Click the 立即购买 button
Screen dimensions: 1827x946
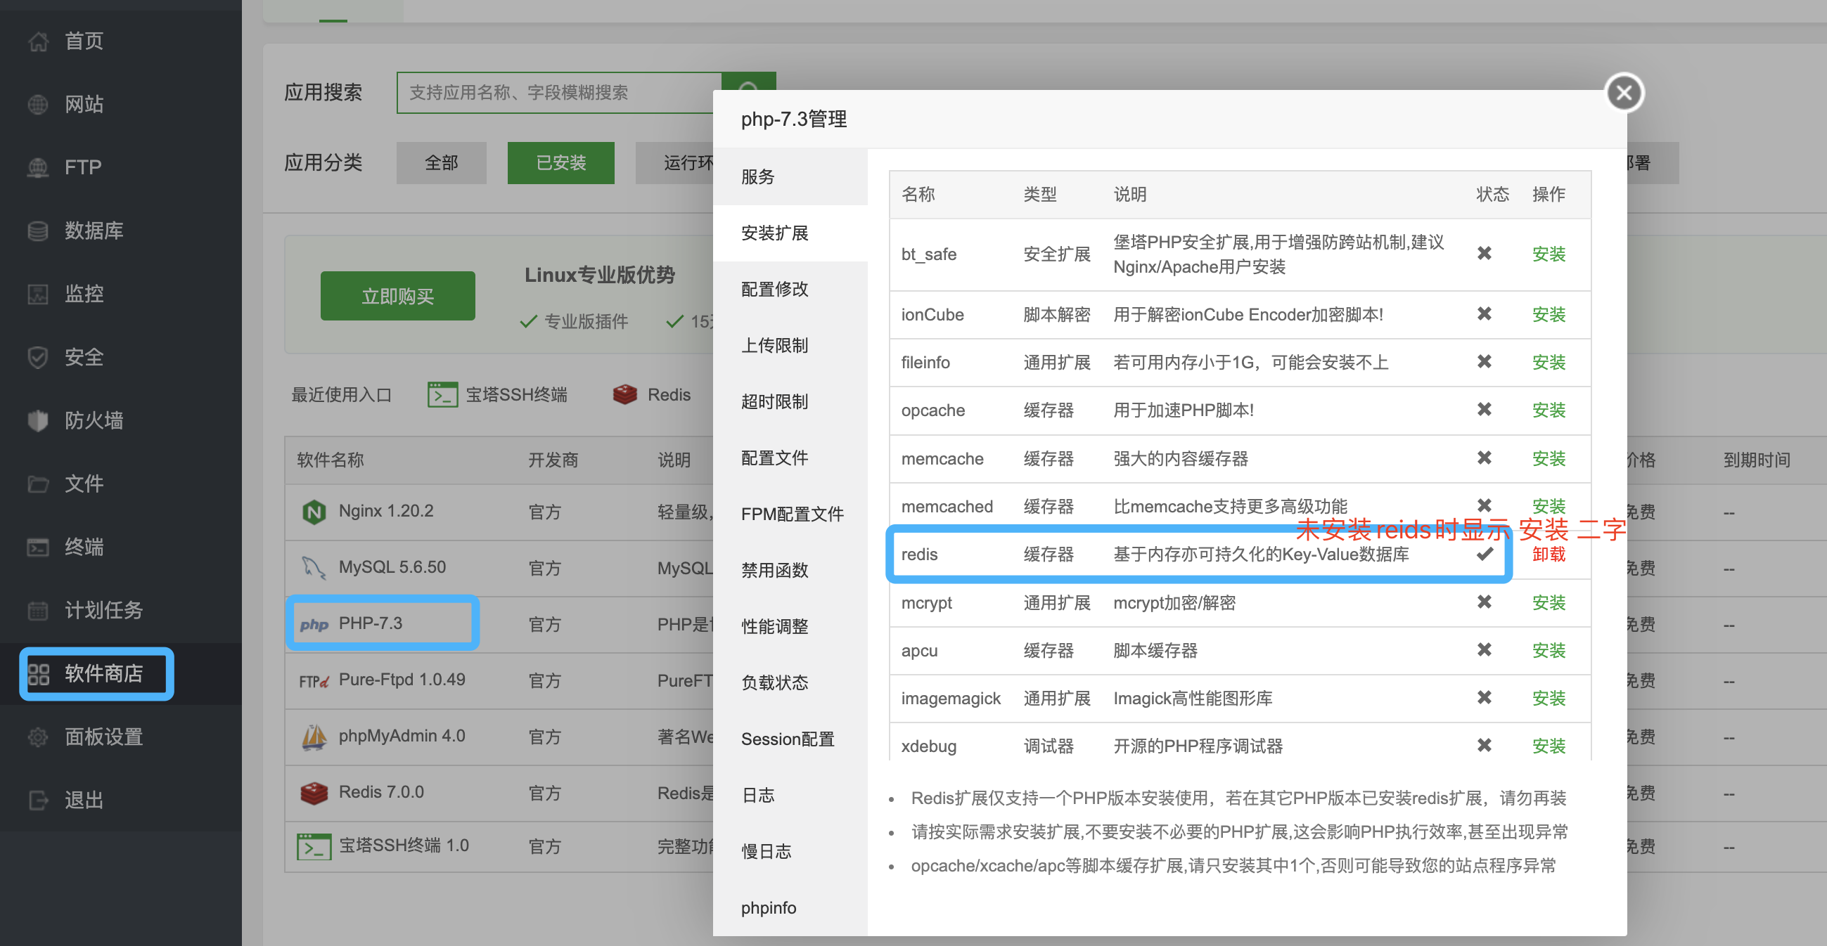pyautogui.click(x=398, y=296)
